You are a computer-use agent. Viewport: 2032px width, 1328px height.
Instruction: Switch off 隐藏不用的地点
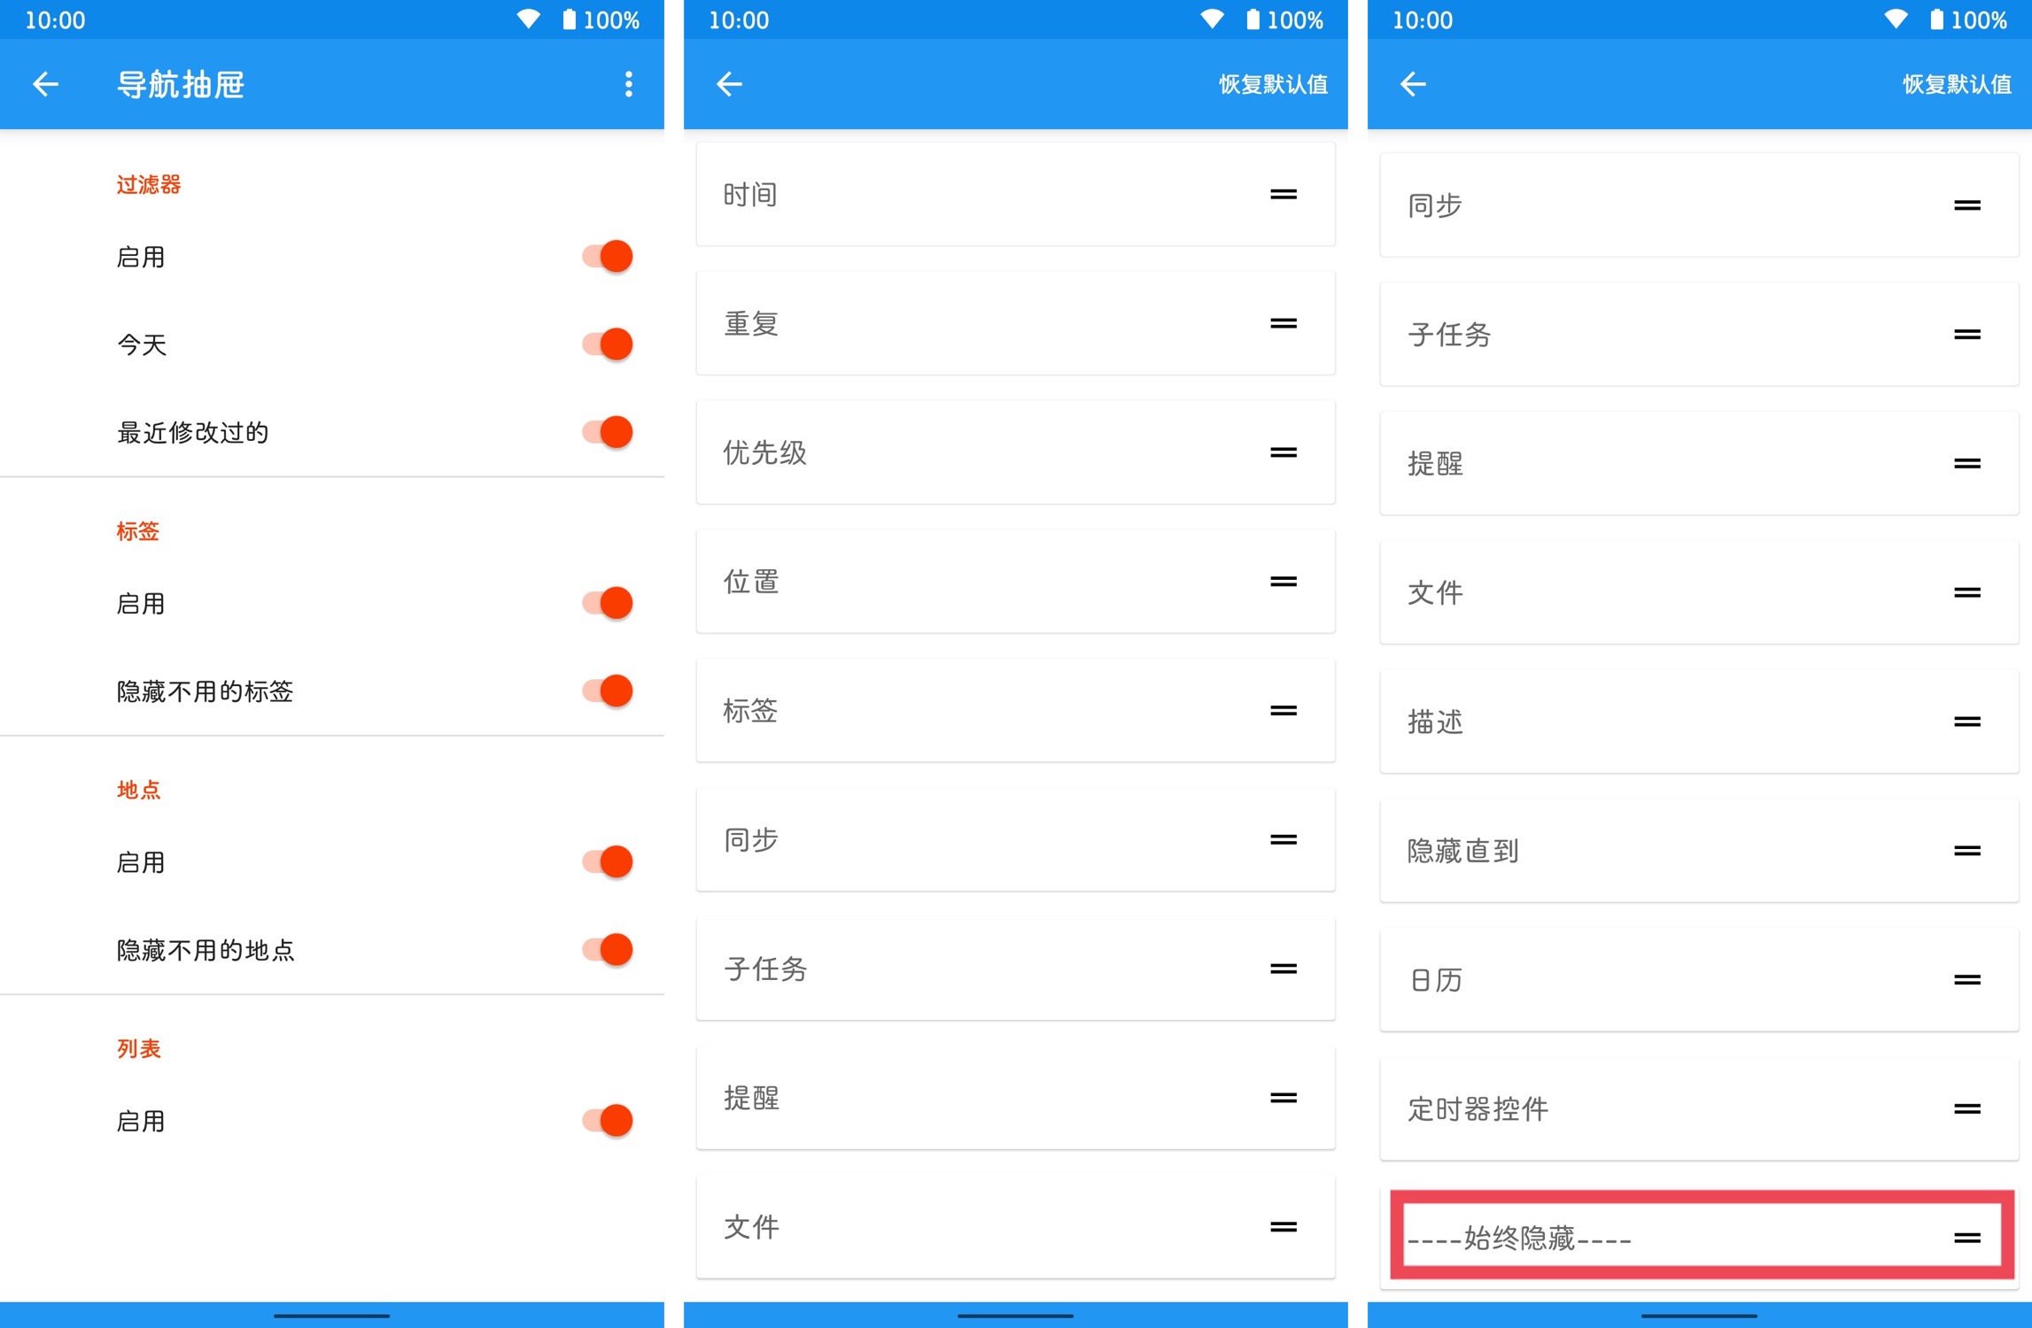[x=608, y=949]
